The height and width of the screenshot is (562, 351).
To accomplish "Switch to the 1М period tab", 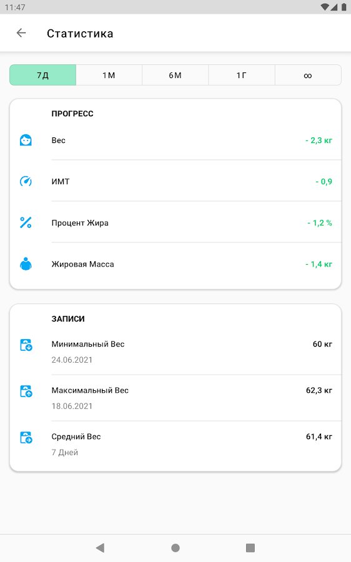I will (109, 75).
